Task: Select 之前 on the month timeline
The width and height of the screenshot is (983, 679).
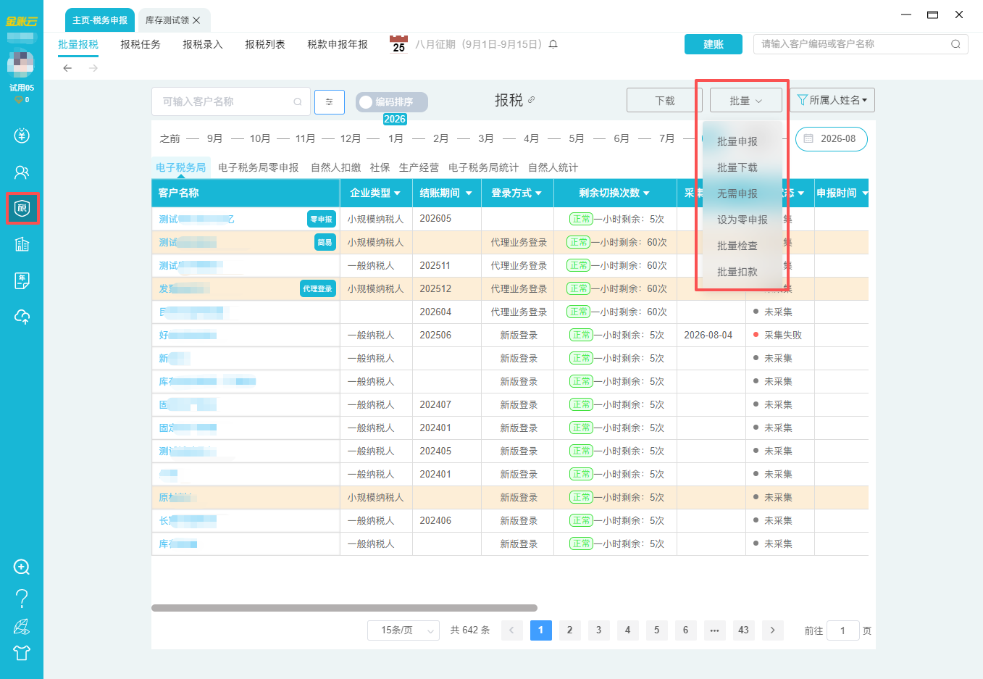Action: (170, 138)
